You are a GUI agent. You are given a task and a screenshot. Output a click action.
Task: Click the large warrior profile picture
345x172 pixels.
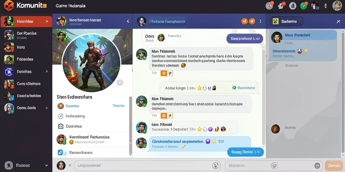click(x=91, y=63)
